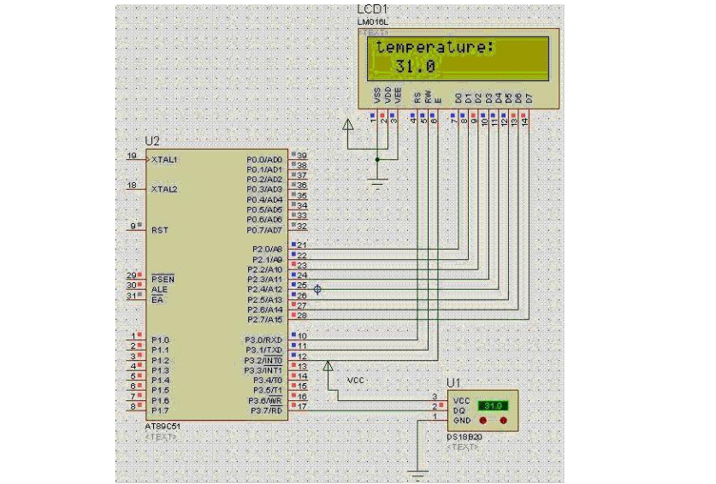Click pin number 29 beside PSEN
Viewport: 716px width, 484px height.
tap(132, 274)
